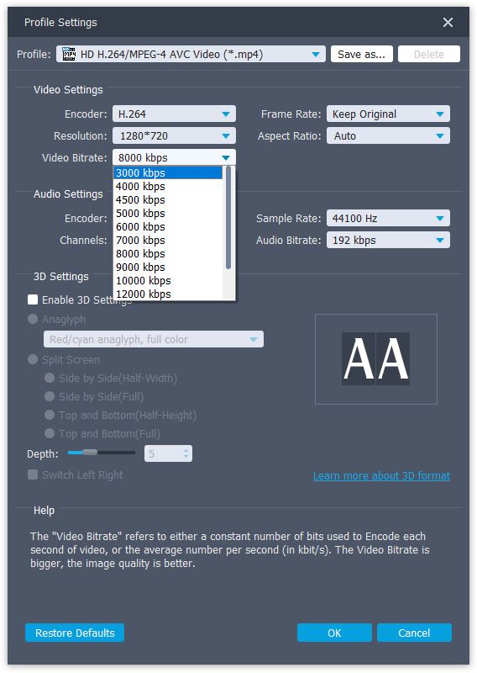Click the Cancel button

click(x=414, y=633)
